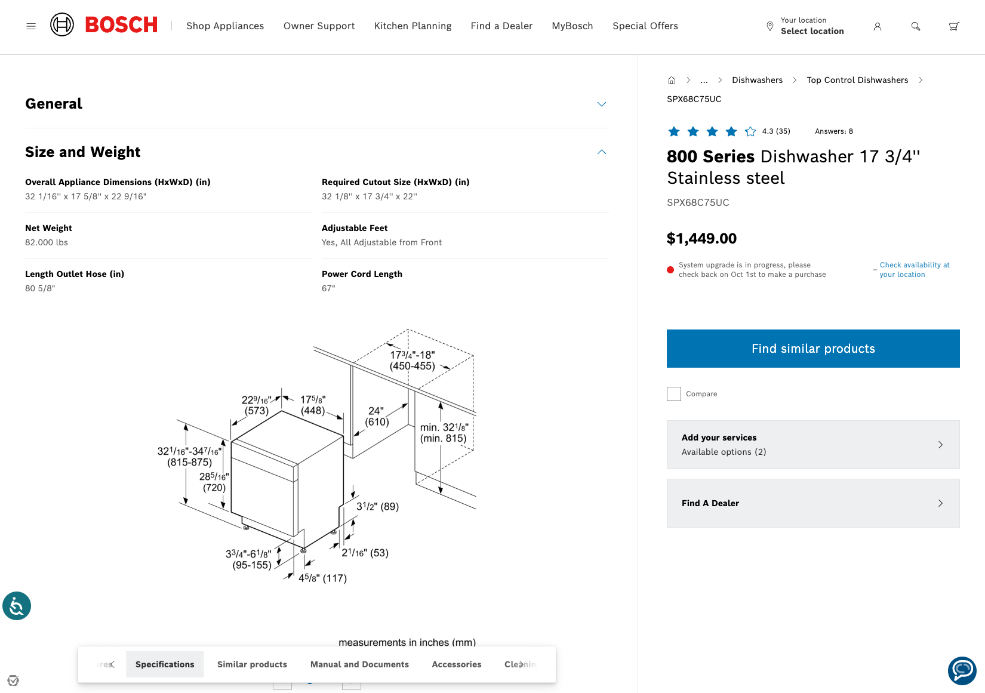Click the search magnifier icon

click(x=915, y=26)
